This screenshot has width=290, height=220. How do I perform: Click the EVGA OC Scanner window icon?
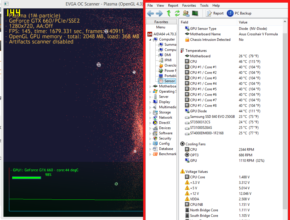pos(6,4)
